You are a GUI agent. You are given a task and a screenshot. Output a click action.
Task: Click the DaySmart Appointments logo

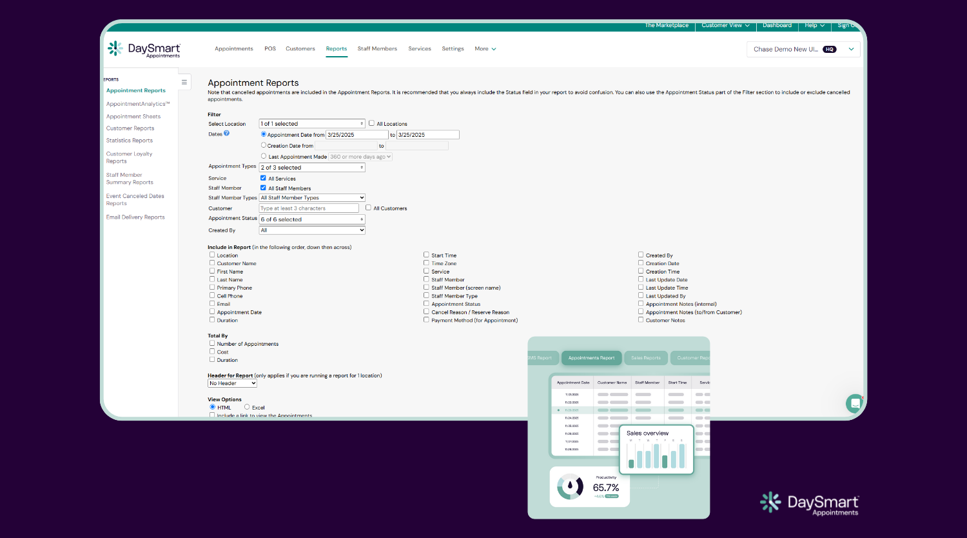click(143, 48)
